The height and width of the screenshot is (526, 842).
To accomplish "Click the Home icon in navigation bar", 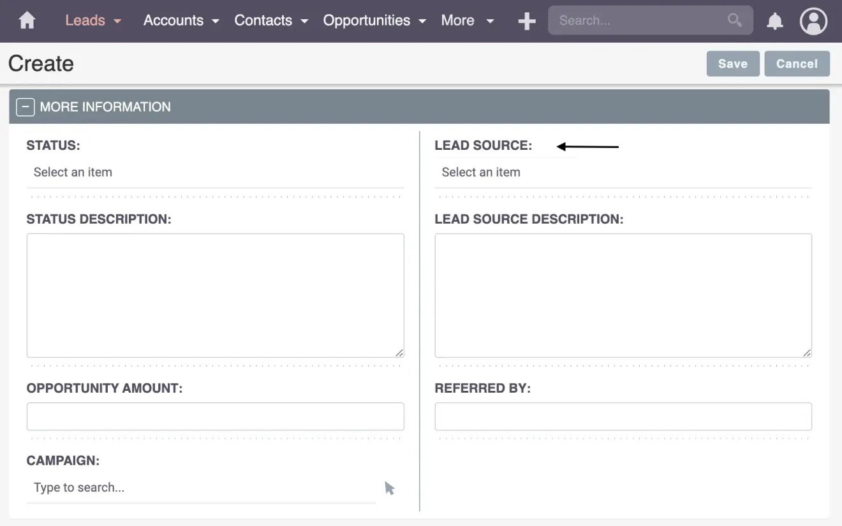I will pos(26,20).
